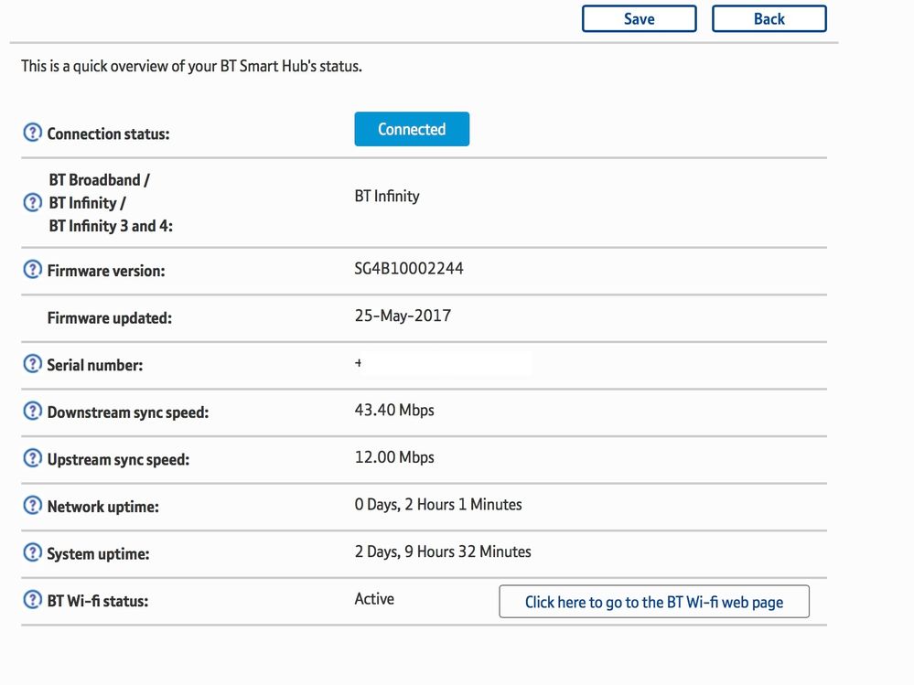The width and height of the screenshot is (914, 685).
Task: Click the Save button
Action: click(x=639, y=18)
